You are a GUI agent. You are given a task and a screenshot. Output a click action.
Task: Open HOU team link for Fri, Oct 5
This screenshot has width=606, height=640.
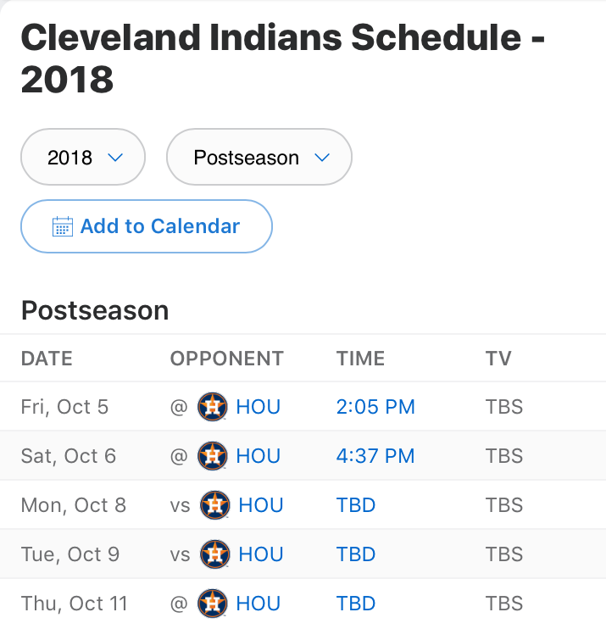(258, 407)
